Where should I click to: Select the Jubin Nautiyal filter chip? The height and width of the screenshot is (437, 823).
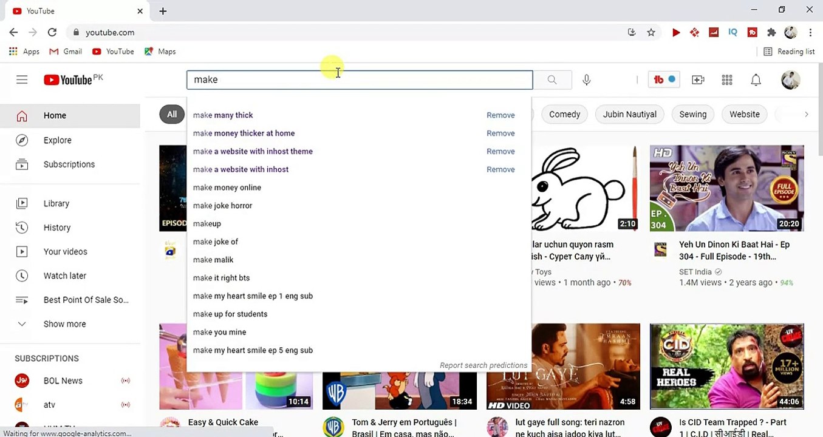point(629,114)
